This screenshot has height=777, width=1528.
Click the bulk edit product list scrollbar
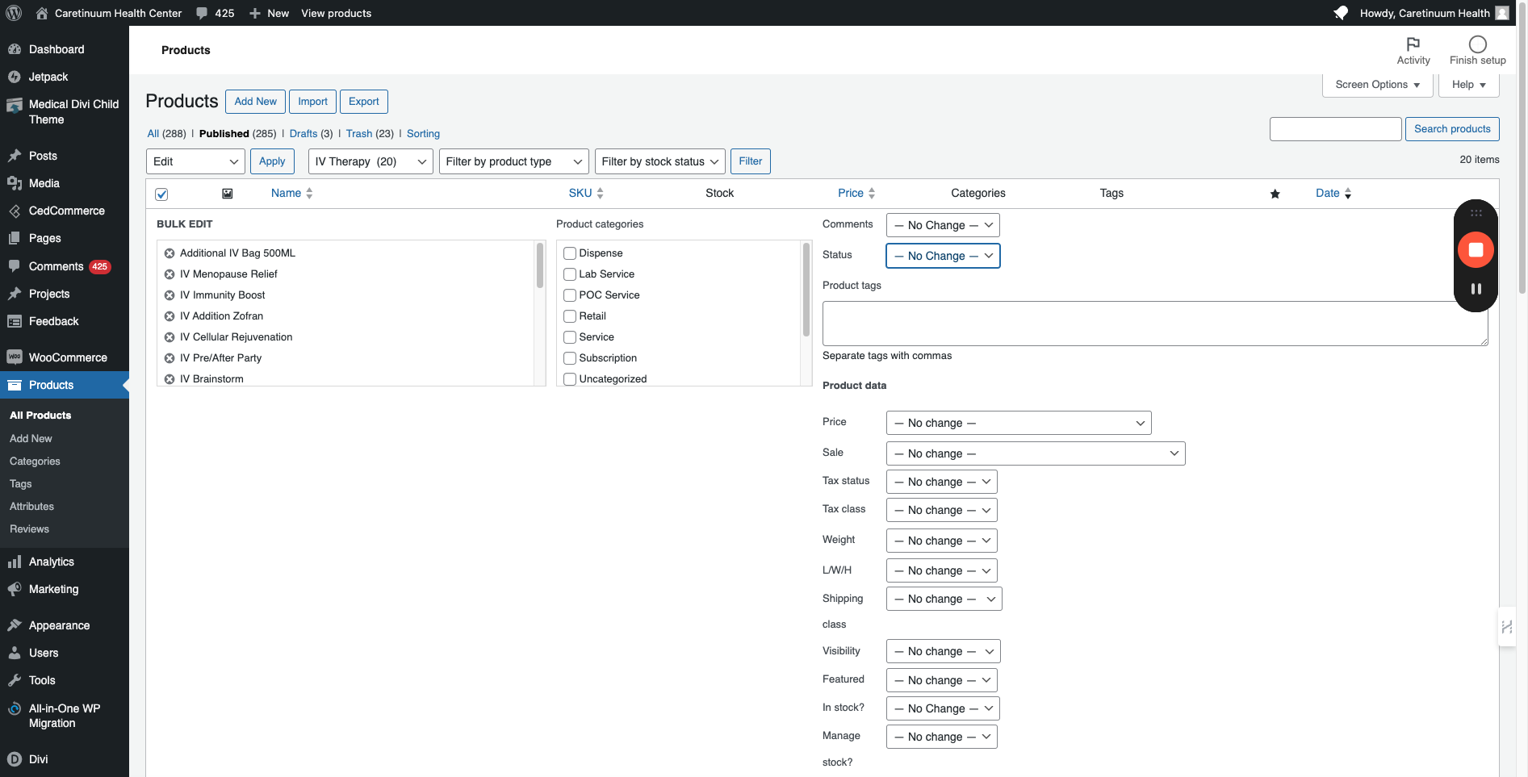click(x=540, y=265)
